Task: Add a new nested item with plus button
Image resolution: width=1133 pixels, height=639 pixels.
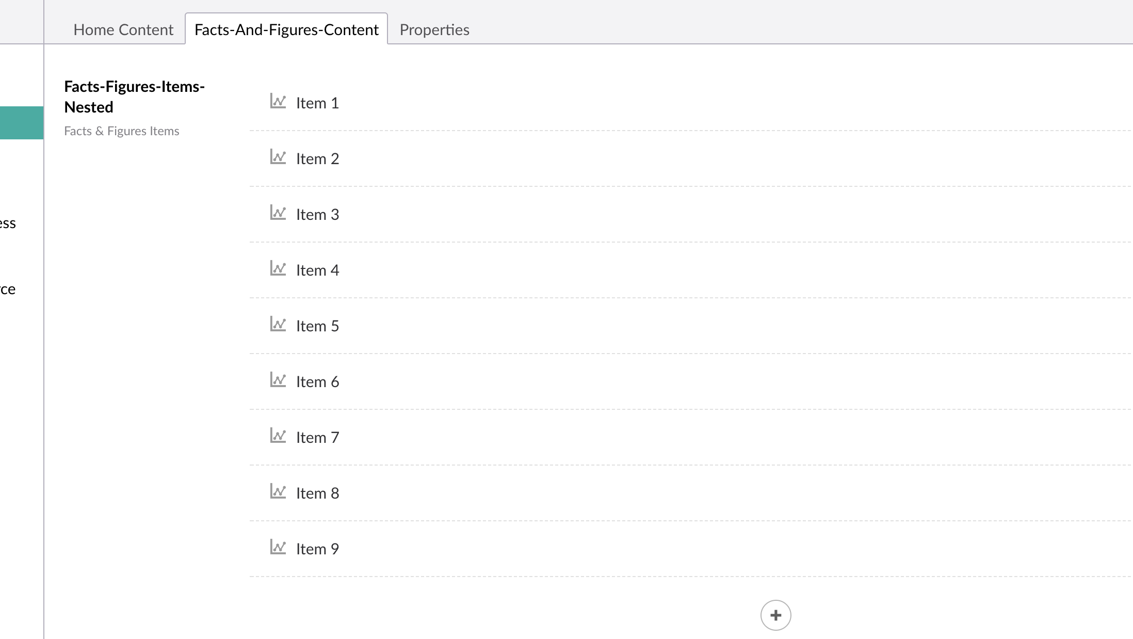Action: click(x=775, y=615)
